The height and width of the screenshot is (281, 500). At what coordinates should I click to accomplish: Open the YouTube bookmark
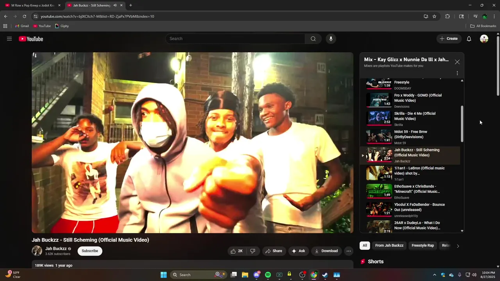pyautogui.click(x=42, y=26)
